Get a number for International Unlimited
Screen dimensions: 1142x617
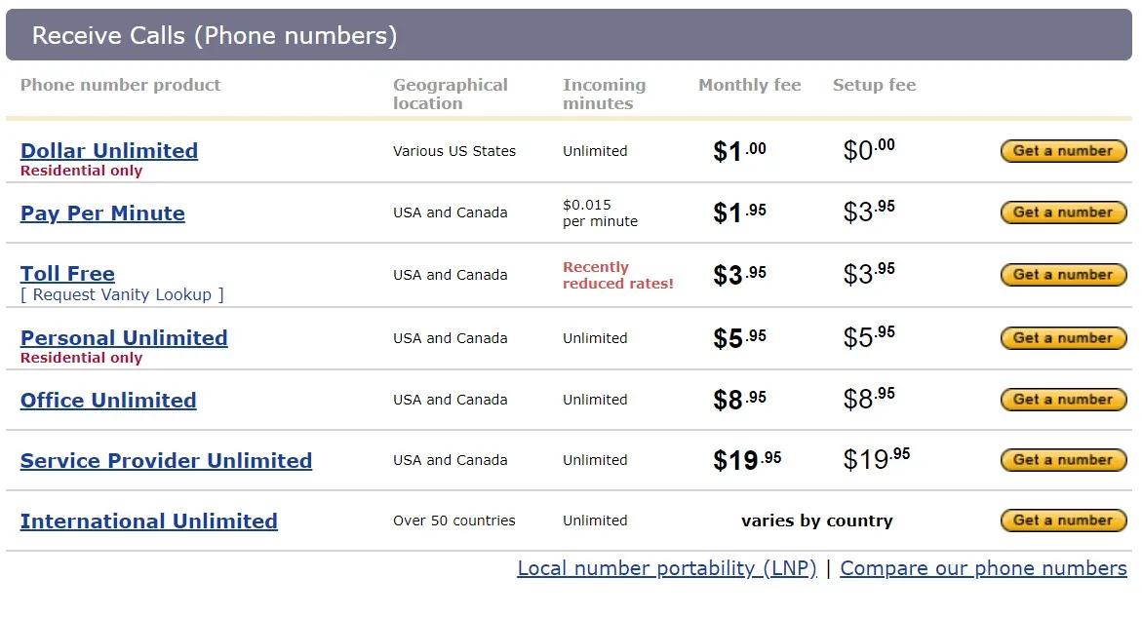[x=1063, y=521]
